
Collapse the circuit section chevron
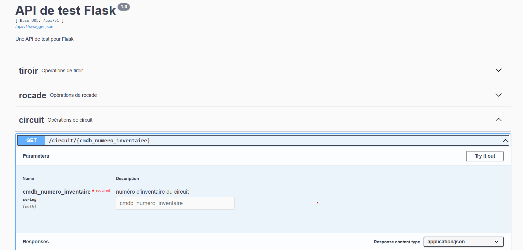[x=498, y=120]
